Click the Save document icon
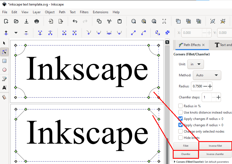The height and width of the screenshot is (164, 232). (x=26, y=21)
